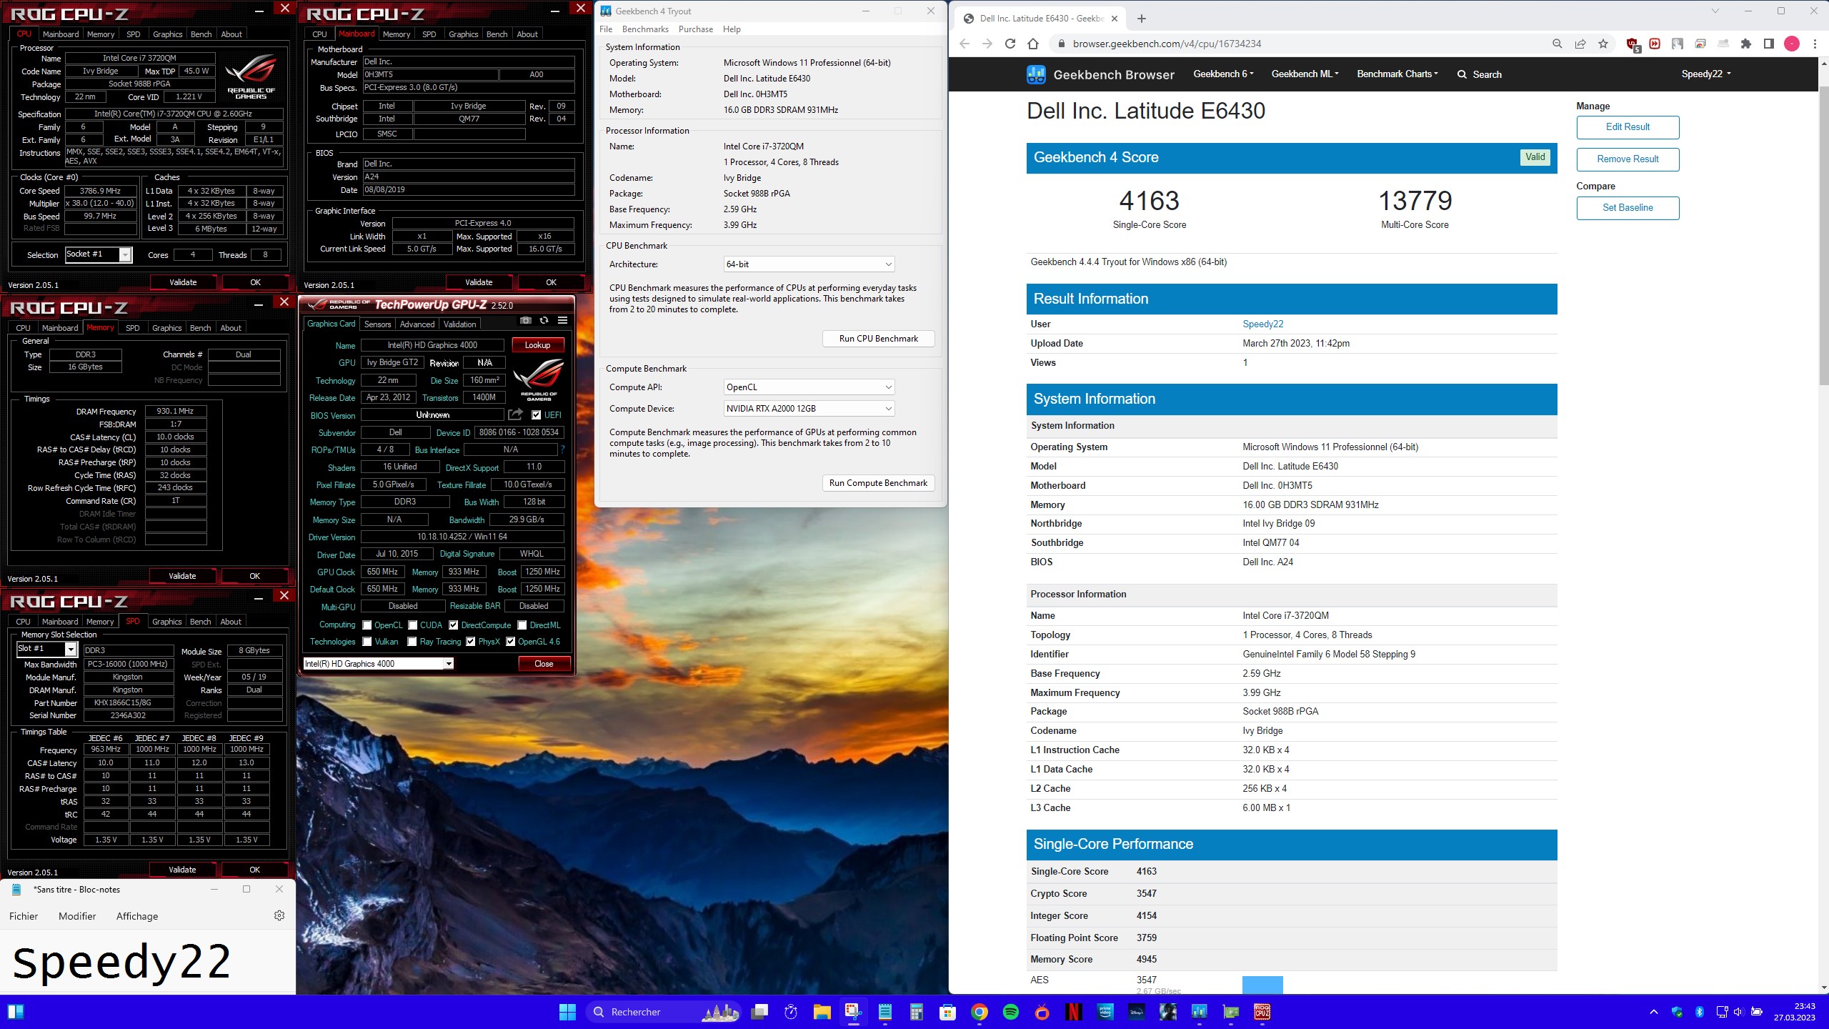Share this page via the share icon
Screen dimensions: 1829x1029
point(1580,44)
